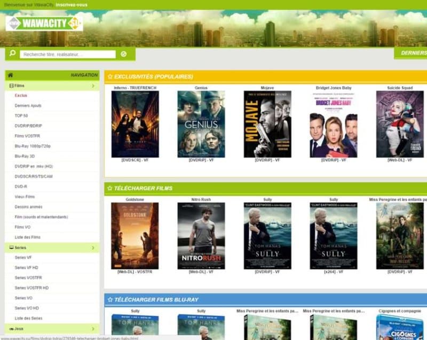Click the Genius title text
This screenshot has width=427, height=340.
[x=201, y=88]
